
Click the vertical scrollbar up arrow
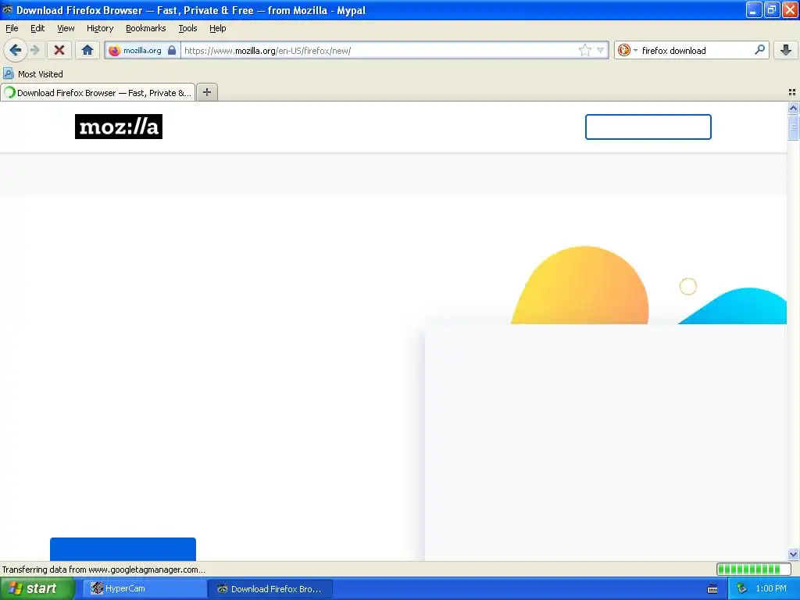point(793,108)
